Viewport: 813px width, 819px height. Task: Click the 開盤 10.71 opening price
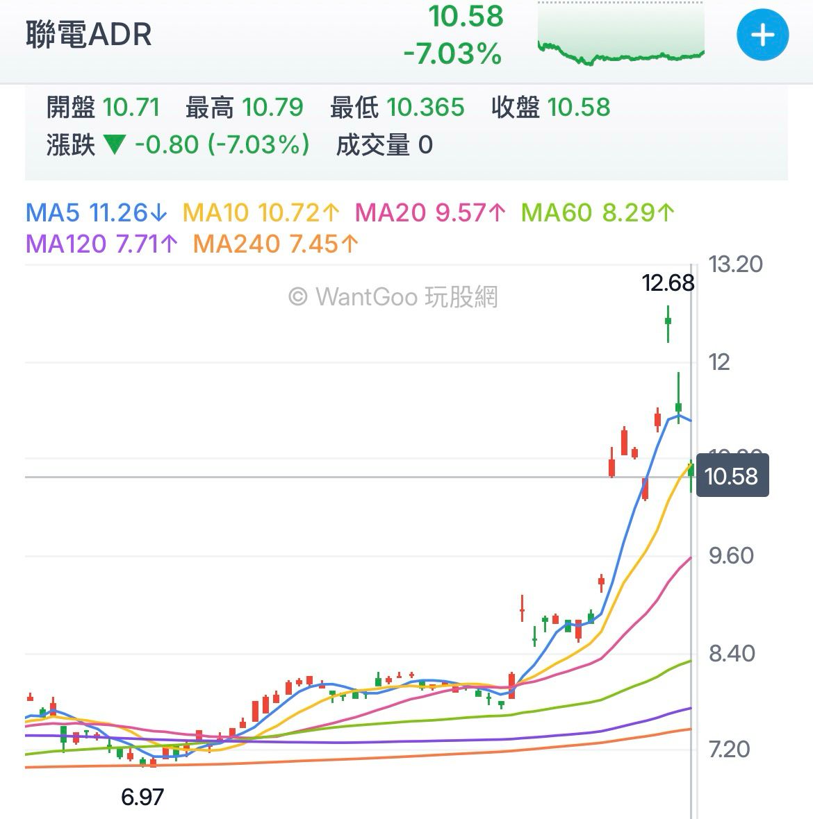point(103,108)
